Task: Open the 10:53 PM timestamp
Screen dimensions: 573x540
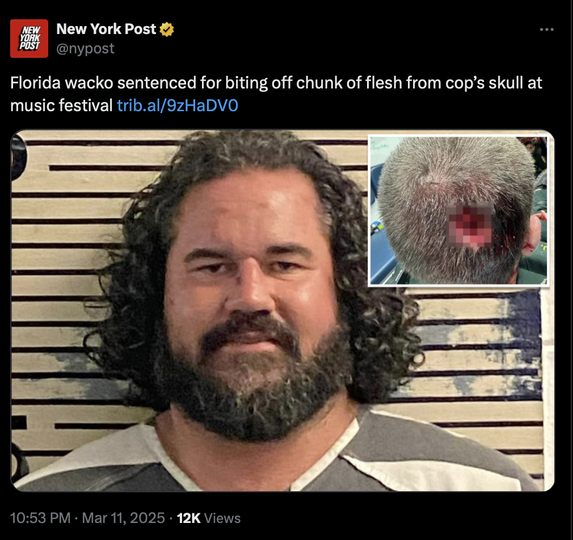Action: [40, 518]
